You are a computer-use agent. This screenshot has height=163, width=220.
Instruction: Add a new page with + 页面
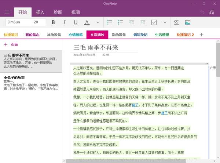click(x=11, y=44)
